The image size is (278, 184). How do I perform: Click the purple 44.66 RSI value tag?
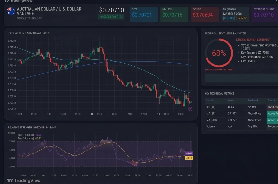click(189, 153)
